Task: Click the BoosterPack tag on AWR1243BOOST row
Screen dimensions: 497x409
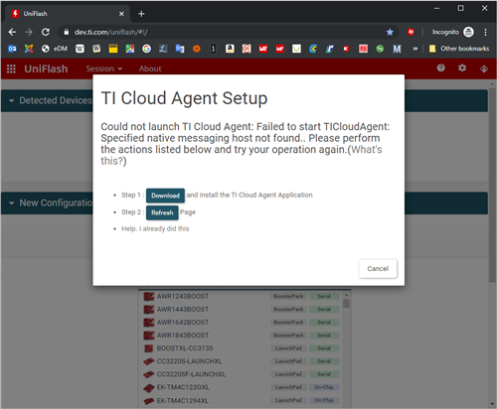Action: pos(288,296)
